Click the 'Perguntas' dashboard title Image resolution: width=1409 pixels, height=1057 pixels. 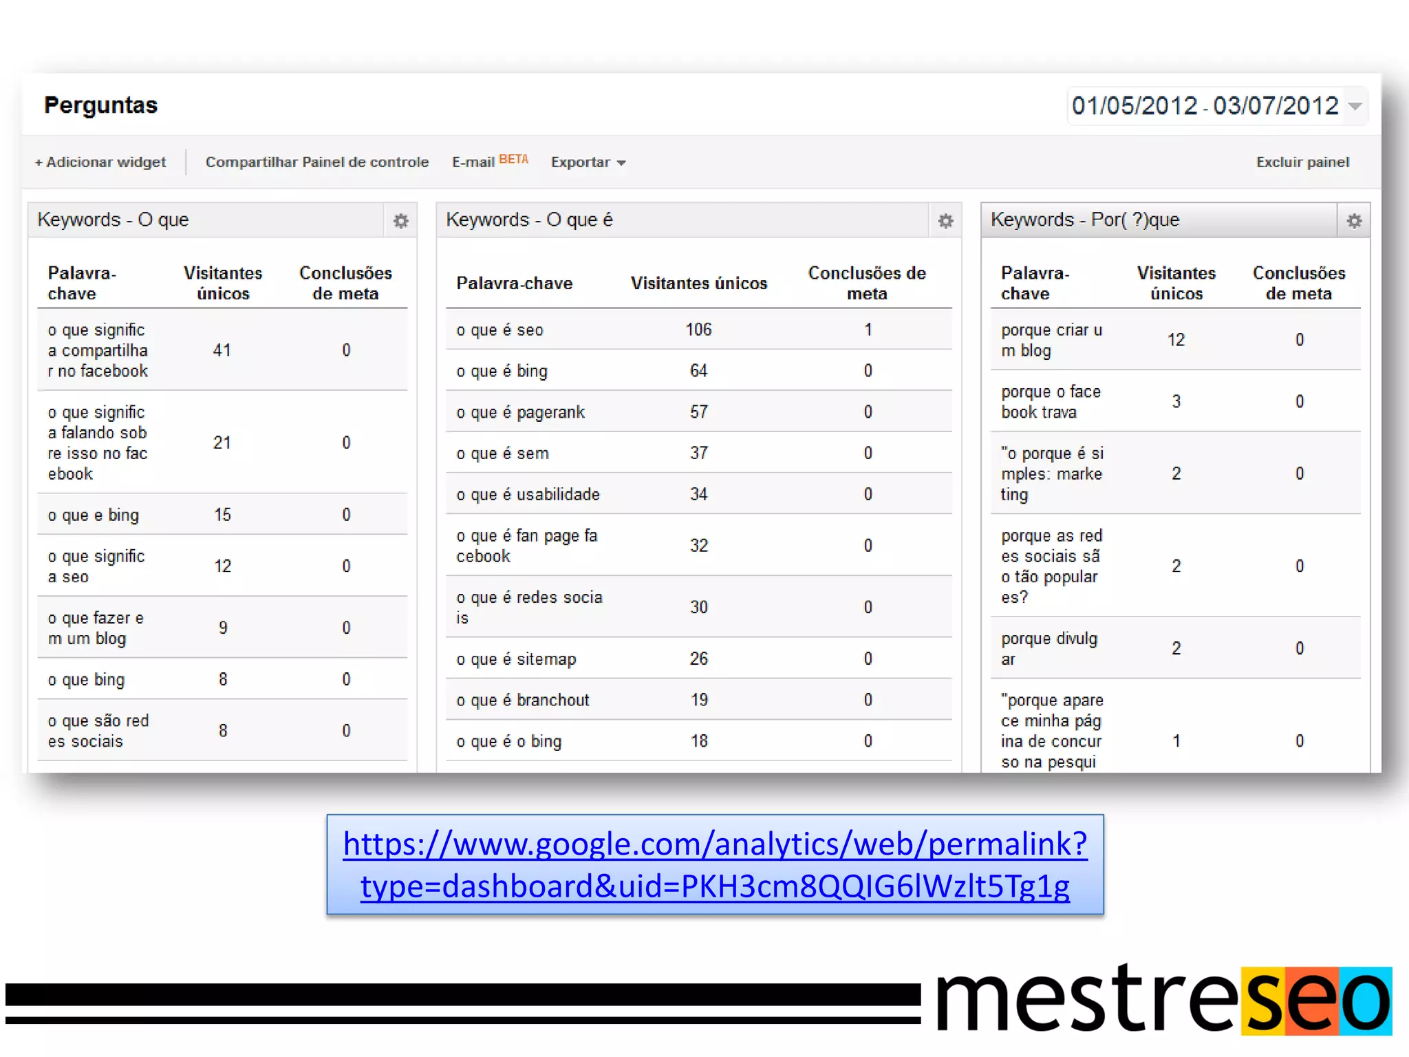pyautogui.click(x=100, y=105)
